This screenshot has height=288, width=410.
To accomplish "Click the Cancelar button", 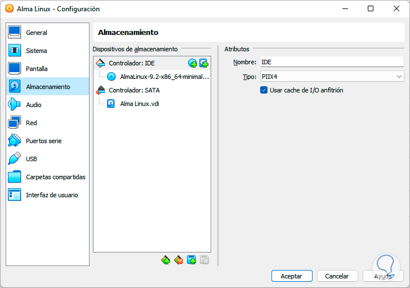I will (x=337, y=276).
